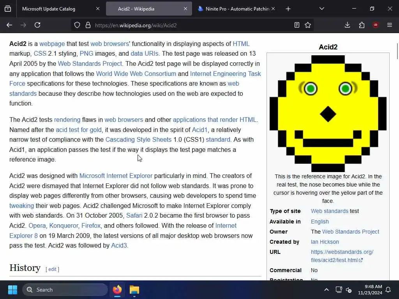Go back to previous page
This screenshot has height=299, width=399.
pos(9,25)
